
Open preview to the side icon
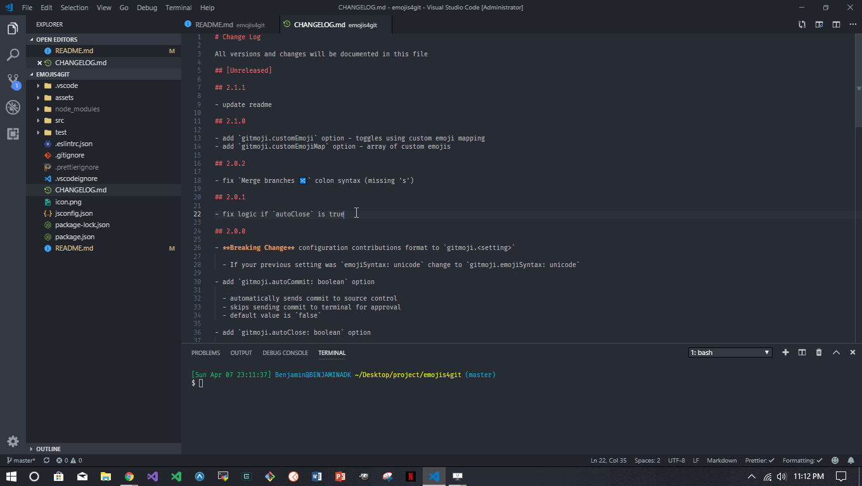click(819, 25)
